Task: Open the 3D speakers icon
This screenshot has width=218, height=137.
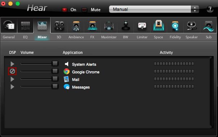Action: tap(59, 26)
